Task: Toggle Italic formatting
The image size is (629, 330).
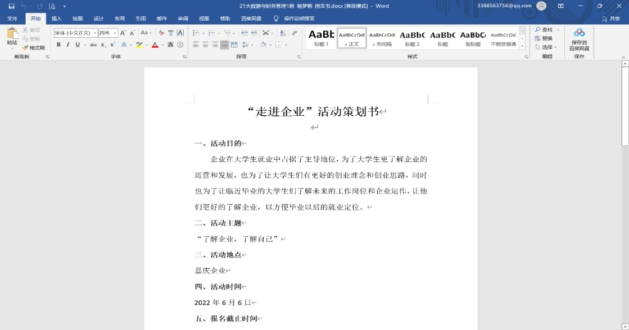Action: point(68,45)
